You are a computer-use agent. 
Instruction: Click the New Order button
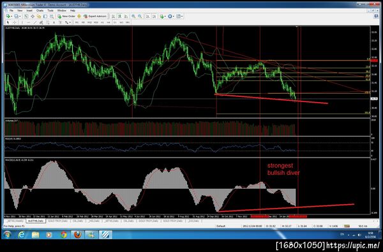pyautogui.click(x=66, y=16)
